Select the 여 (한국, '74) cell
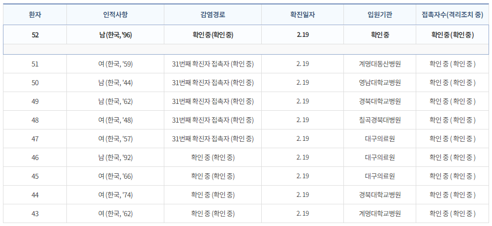The height and width of the screenshot is (226, 492). (x=116, y=195)
